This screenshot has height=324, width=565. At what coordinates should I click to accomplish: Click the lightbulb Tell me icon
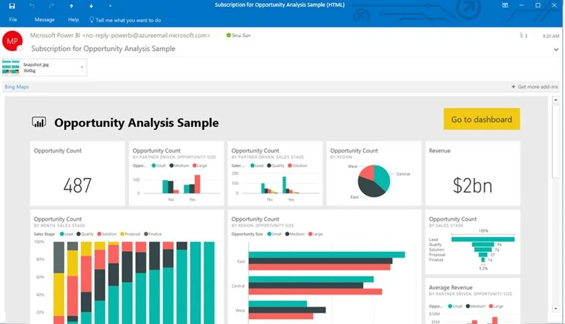pos(92,19)
